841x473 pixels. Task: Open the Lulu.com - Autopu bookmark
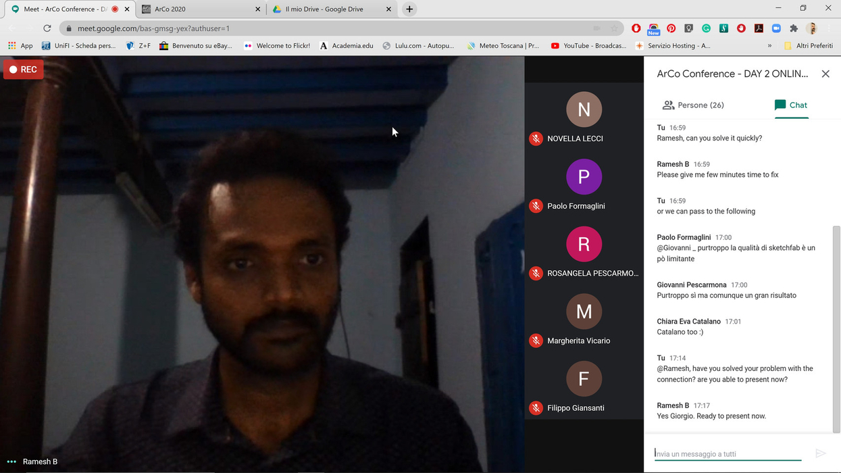point(418,46)
